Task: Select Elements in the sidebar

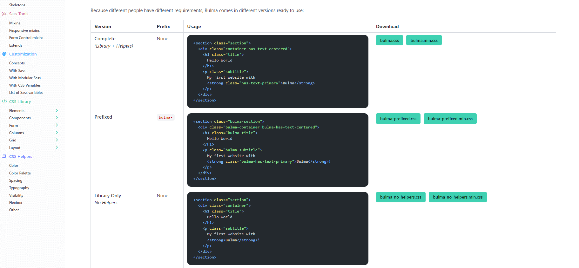Action: coord(17,111)
